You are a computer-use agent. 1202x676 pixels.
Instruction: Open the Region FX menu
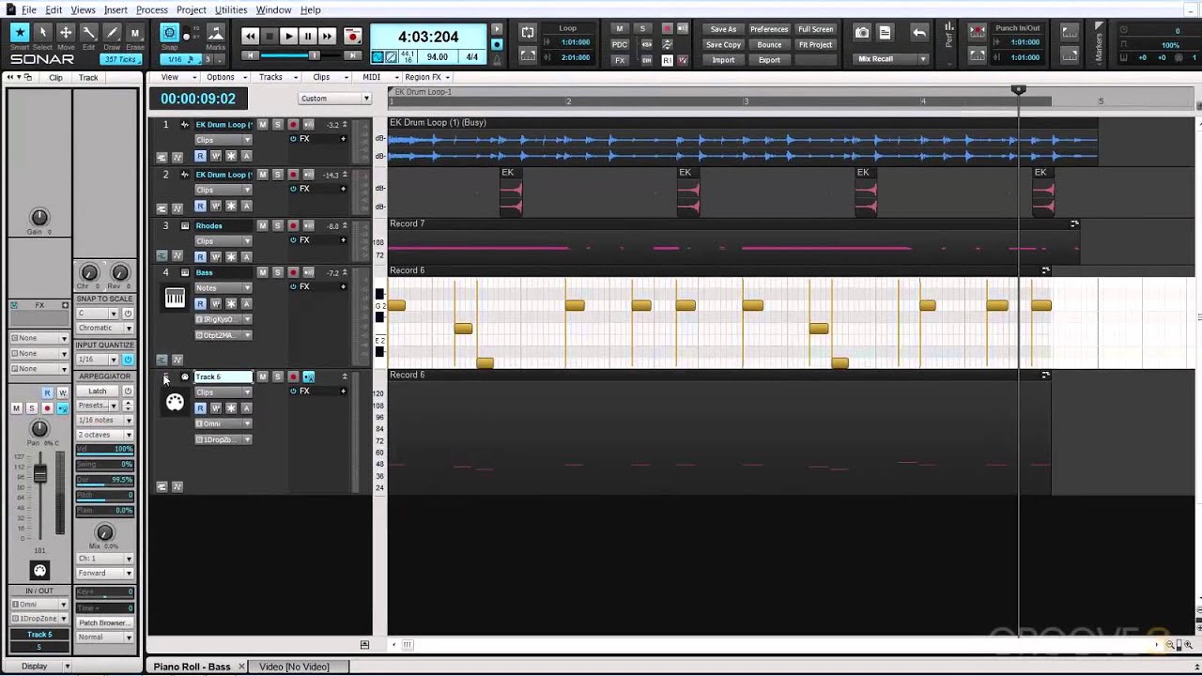click(427, 77)
